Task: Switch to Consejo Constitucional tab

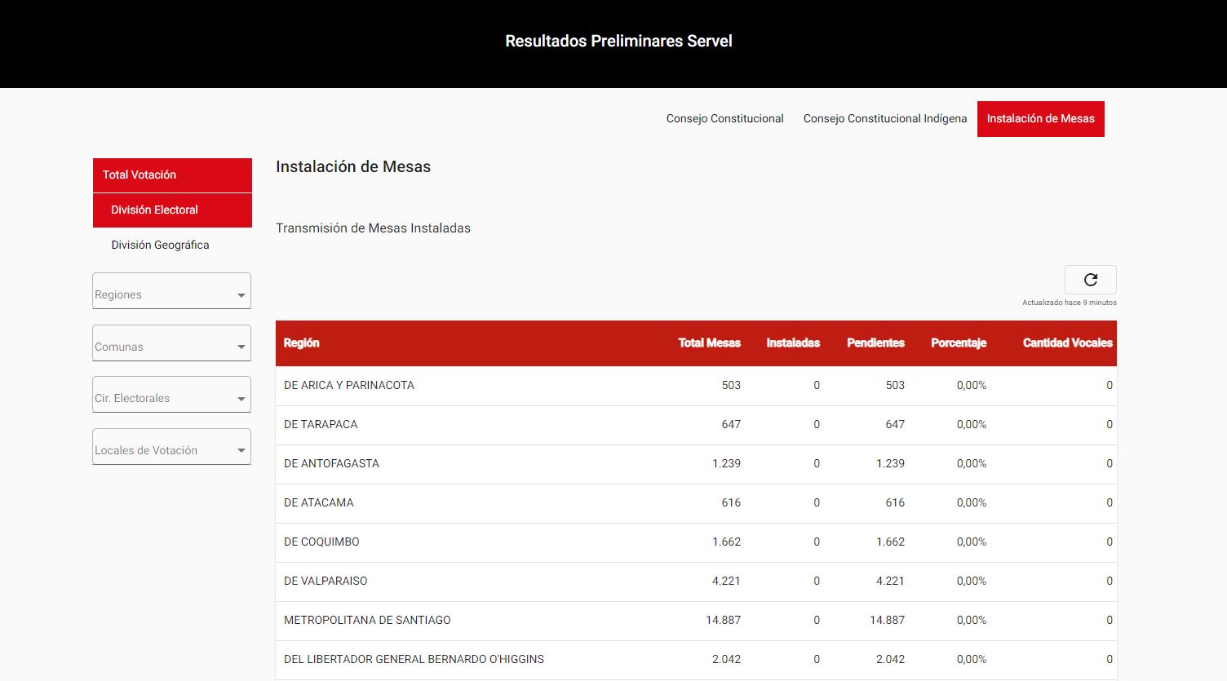Action: coord(724,119)
